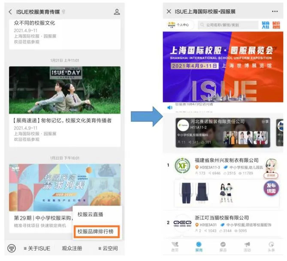Tap the blue tag icon beside 中小学校服,领结等校服配饰

point(223,225)
